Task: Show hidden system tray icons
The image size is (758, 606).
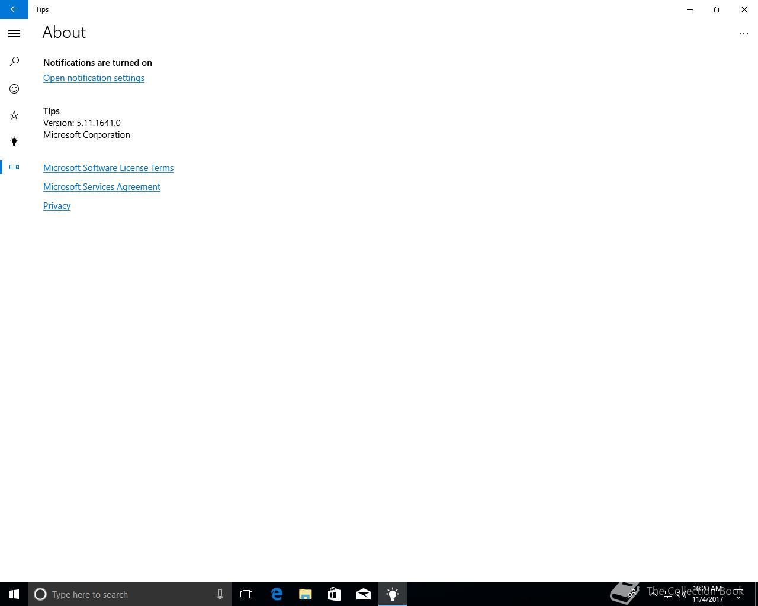Action: point(653,594)
